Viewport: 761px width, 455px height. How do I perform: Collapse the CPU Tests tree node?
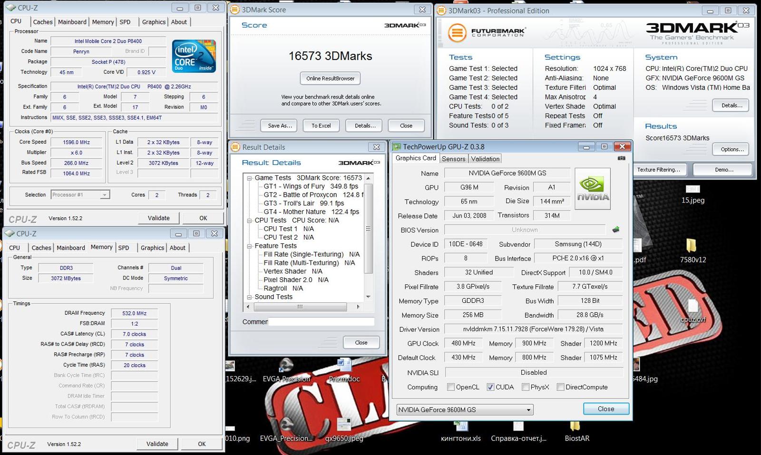pyautogui.click(x=249, y=221)
